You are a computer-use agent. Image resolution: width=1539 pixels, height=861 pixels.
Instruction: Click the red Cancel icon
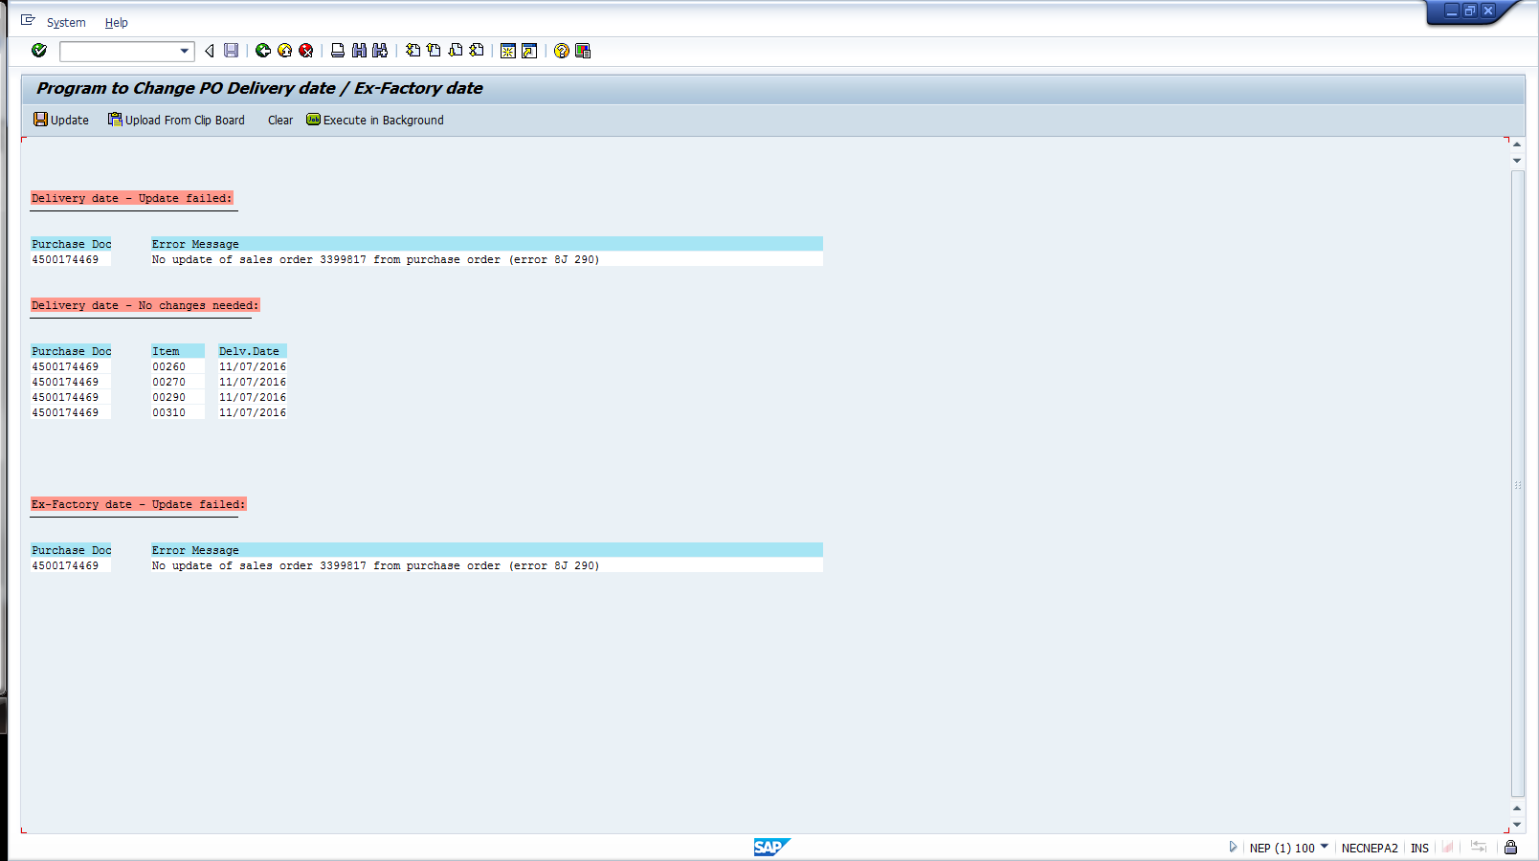click(x=306, y=51)
